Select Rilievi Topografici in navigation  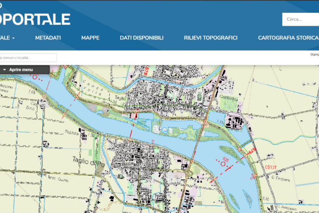[211, 38]
